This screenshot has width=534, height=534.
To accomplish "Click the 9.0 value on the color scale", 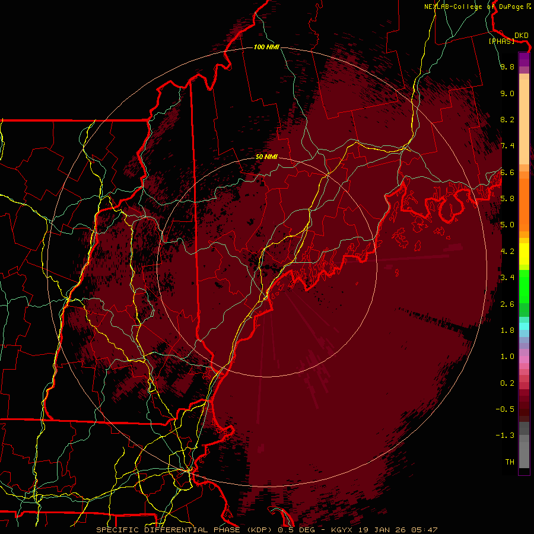I will [x=507, y=93].
